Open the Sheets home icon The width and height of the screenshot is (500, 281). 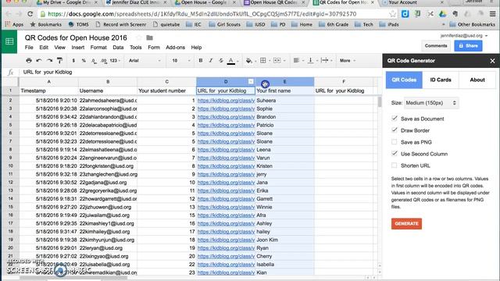[x=9, y=41]
